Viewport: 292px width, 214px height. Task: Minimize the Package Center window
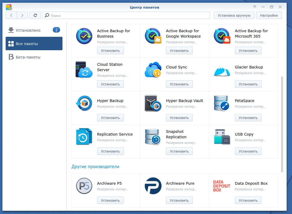pos(263,7)
